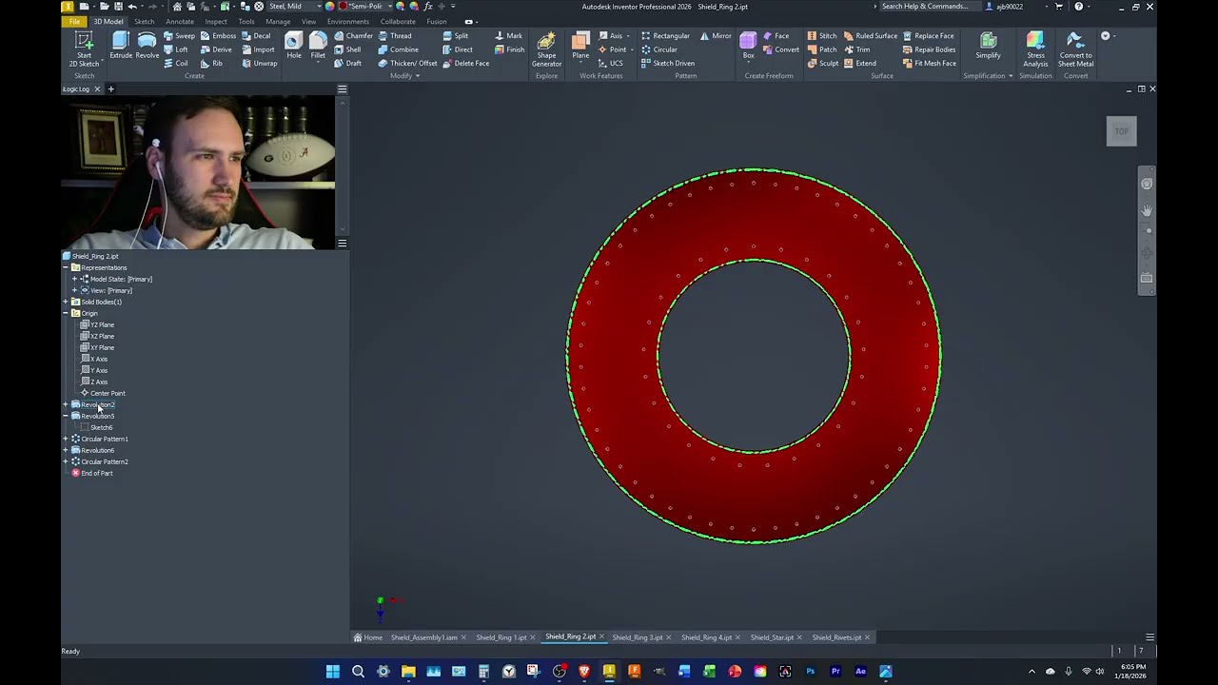This screenshot has width=1218, height=685.
Task: Apply the Chamfer tool
Action: point(353,36)
